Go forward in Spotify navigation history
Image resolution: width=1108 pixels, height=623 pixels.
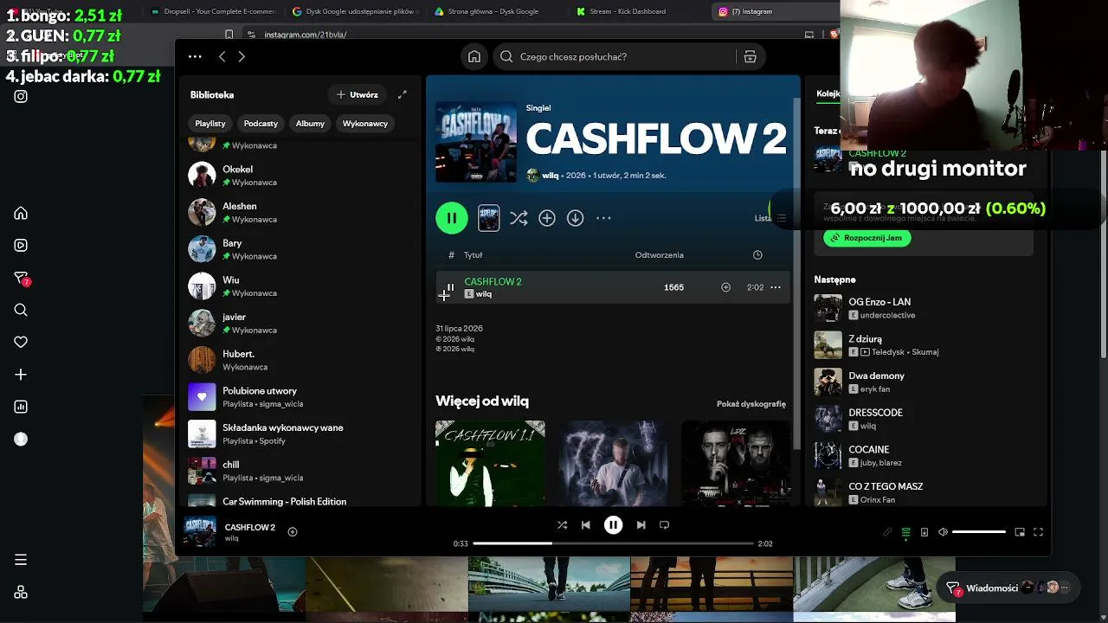click(x=242, y=56)
